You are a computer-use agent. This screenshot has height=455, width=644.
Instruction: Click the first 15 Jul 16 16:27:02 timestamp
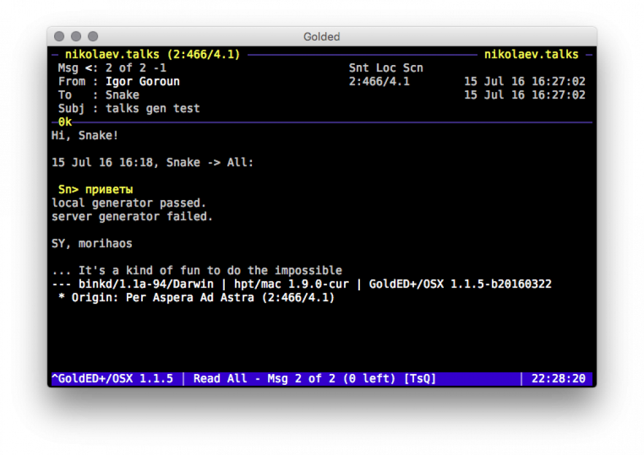click(524, 82)
